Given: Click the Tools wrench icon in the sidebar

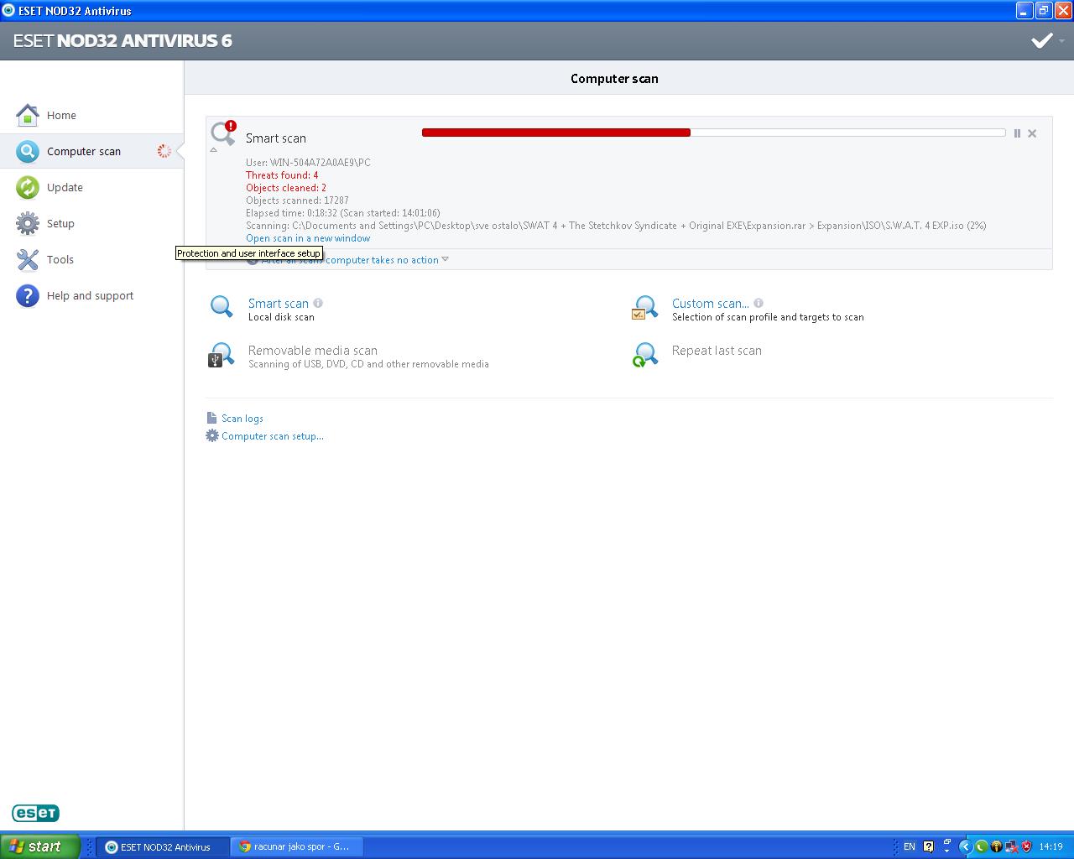Looking at the screenshot, I should [28, 259].
